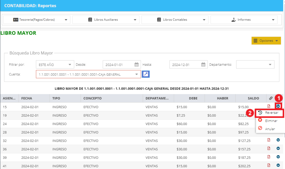Image resolution: width=285 pixels, height=169 pixels.
Task: Click the blue open-account arrow icon
Action: pyautogui.click(x=146, y=74)
